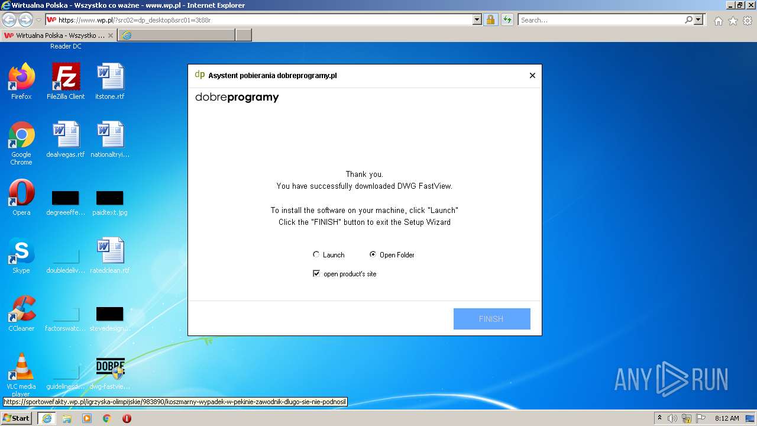
Task: Click the FINISH button
Action: (491, 319)
